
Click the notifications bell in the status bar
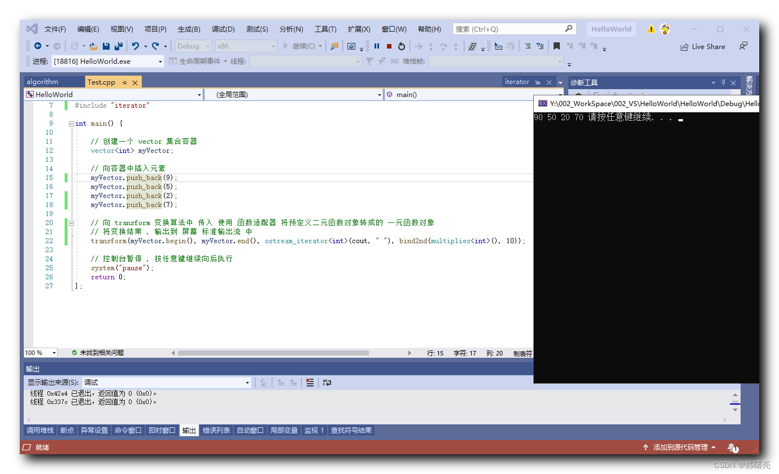point(733,447)
